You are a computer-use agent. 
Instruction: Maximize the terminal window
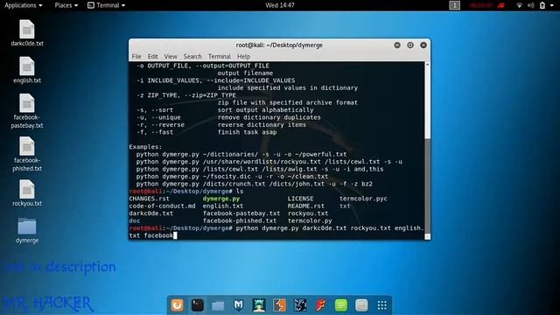click(x=410, y=45)
